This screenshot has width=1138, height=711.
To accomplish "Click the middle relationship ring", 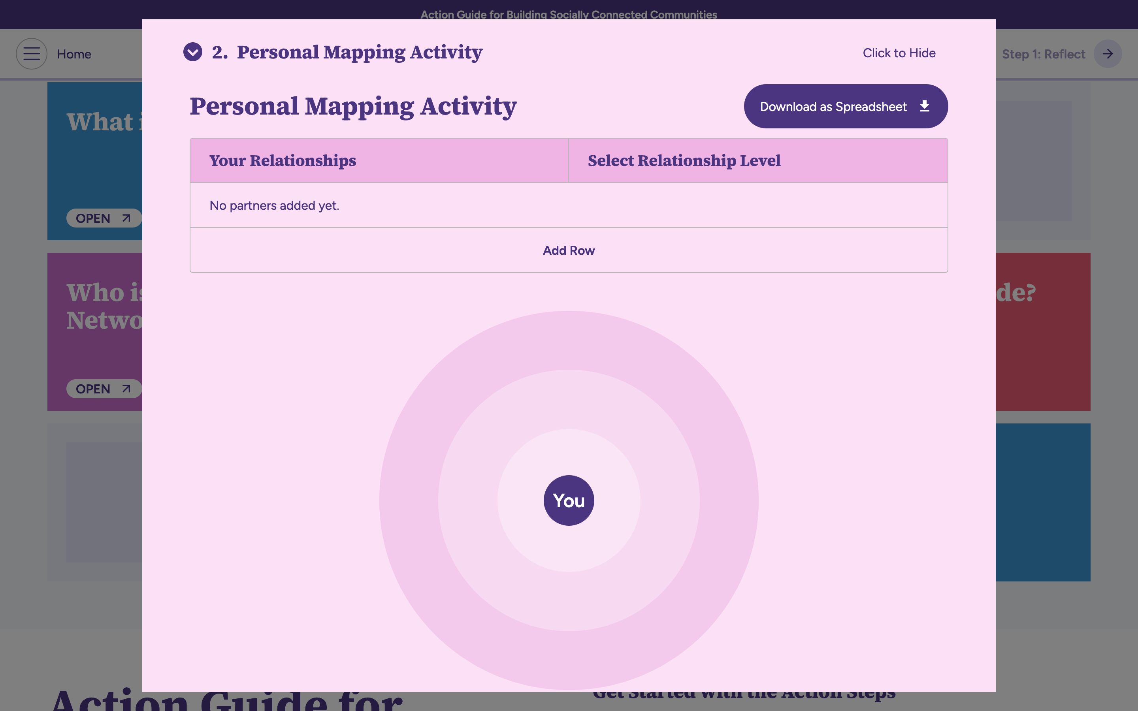I will pyautogui.click(x=569, y=400).
